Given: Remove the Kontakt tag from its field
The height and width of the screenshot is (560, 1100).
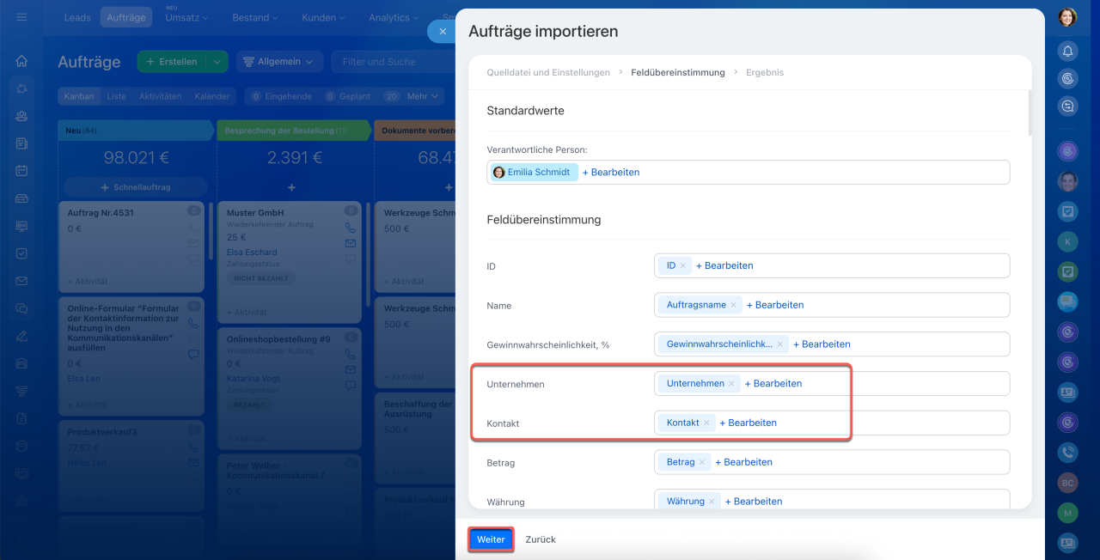Looking at the screenshot, I should pyautogui.click(x=706, y=423).
